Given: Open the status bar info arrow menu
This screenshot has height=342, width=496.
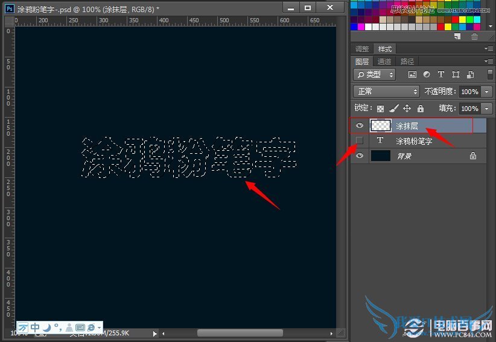Looking at the screenshot, I should pos(154,334).
